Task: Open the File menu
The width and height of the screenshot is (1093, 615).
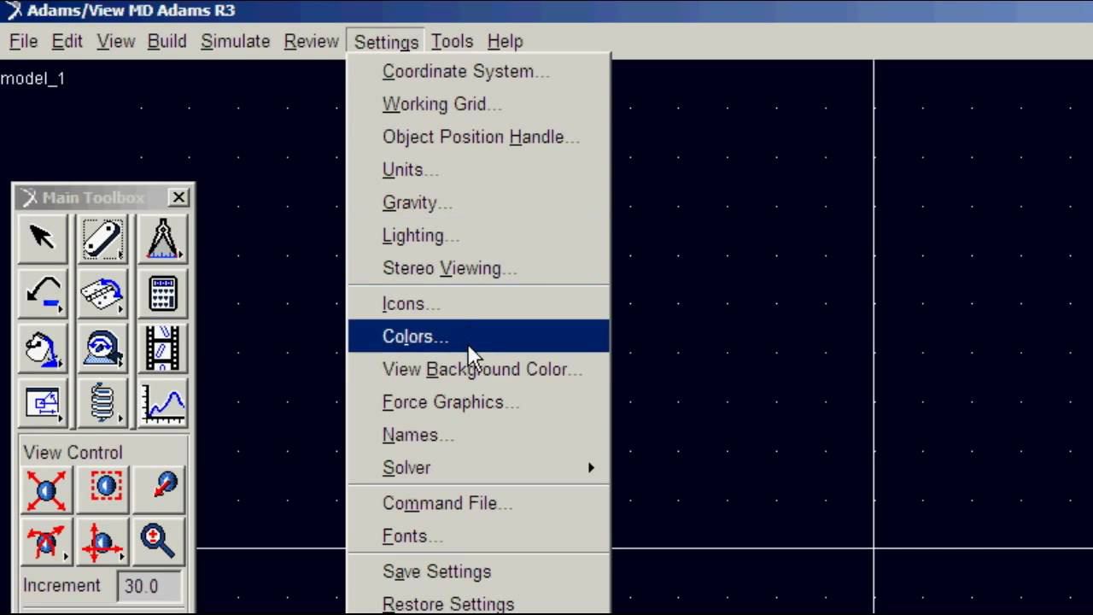Action: 23,41
